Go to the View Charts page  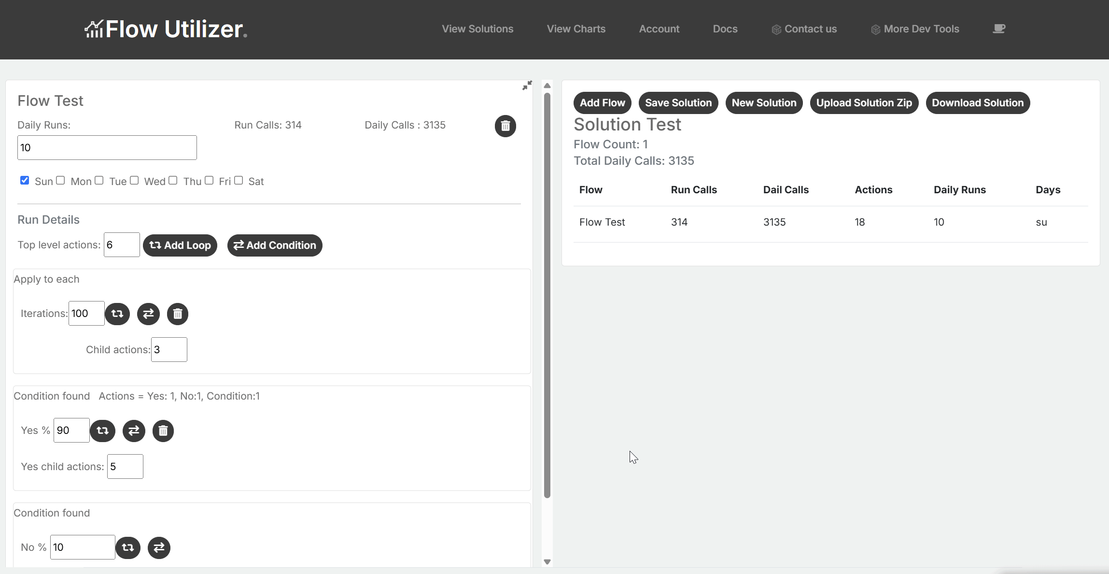click(x=576, y=29)
